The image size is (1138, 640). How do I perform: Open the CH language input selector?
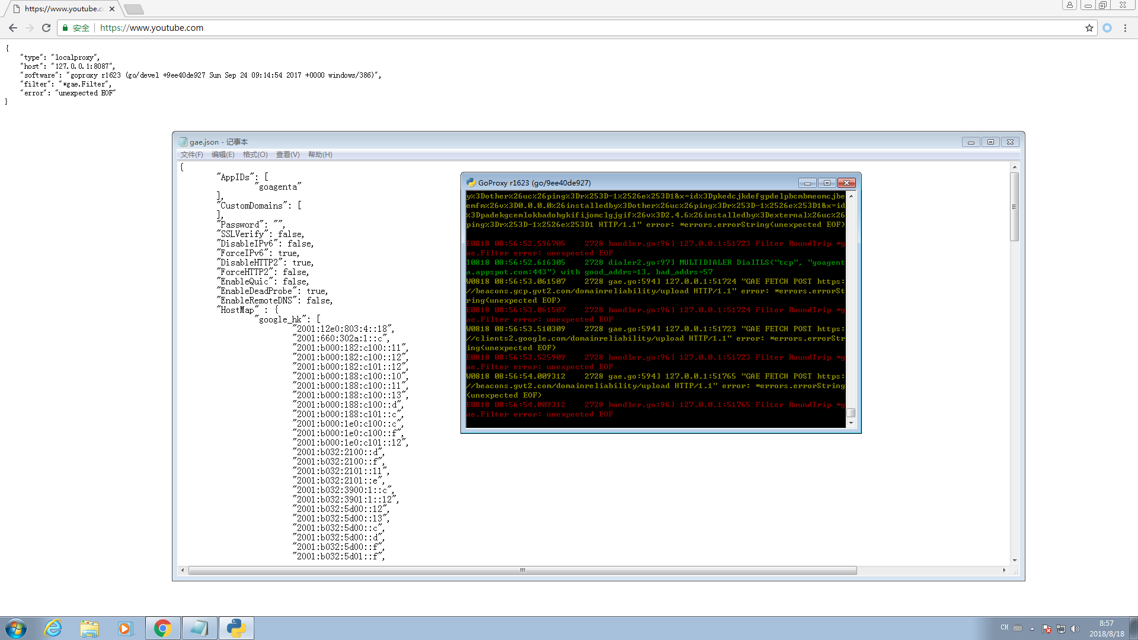tap(1004, 628)
